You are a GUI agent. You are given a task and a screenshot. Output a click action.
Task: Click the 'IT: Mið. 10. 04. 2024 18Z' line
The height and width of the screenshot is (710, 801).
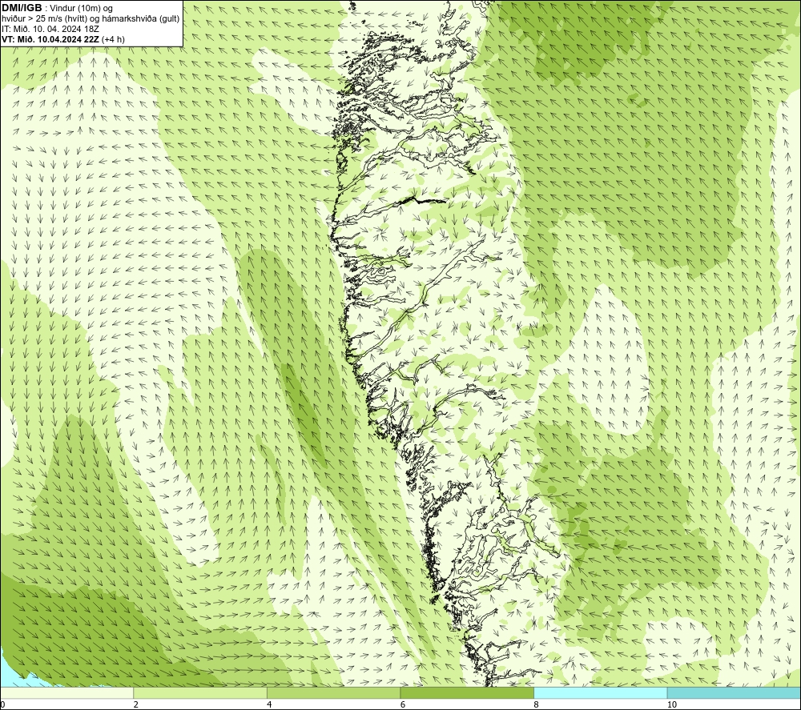point(50,29)
